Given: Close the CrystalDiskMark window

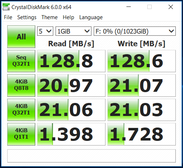Looking at the screenshot, I should tap(171, 7).
